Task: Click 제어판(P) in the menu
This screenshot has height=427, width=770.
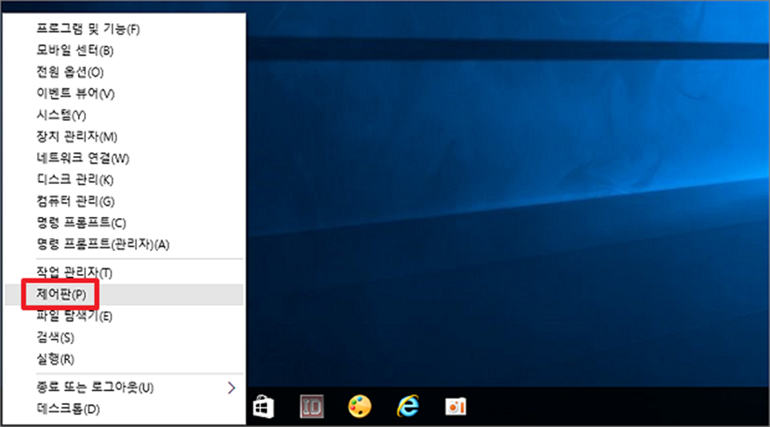Action: tap(125, 294)
